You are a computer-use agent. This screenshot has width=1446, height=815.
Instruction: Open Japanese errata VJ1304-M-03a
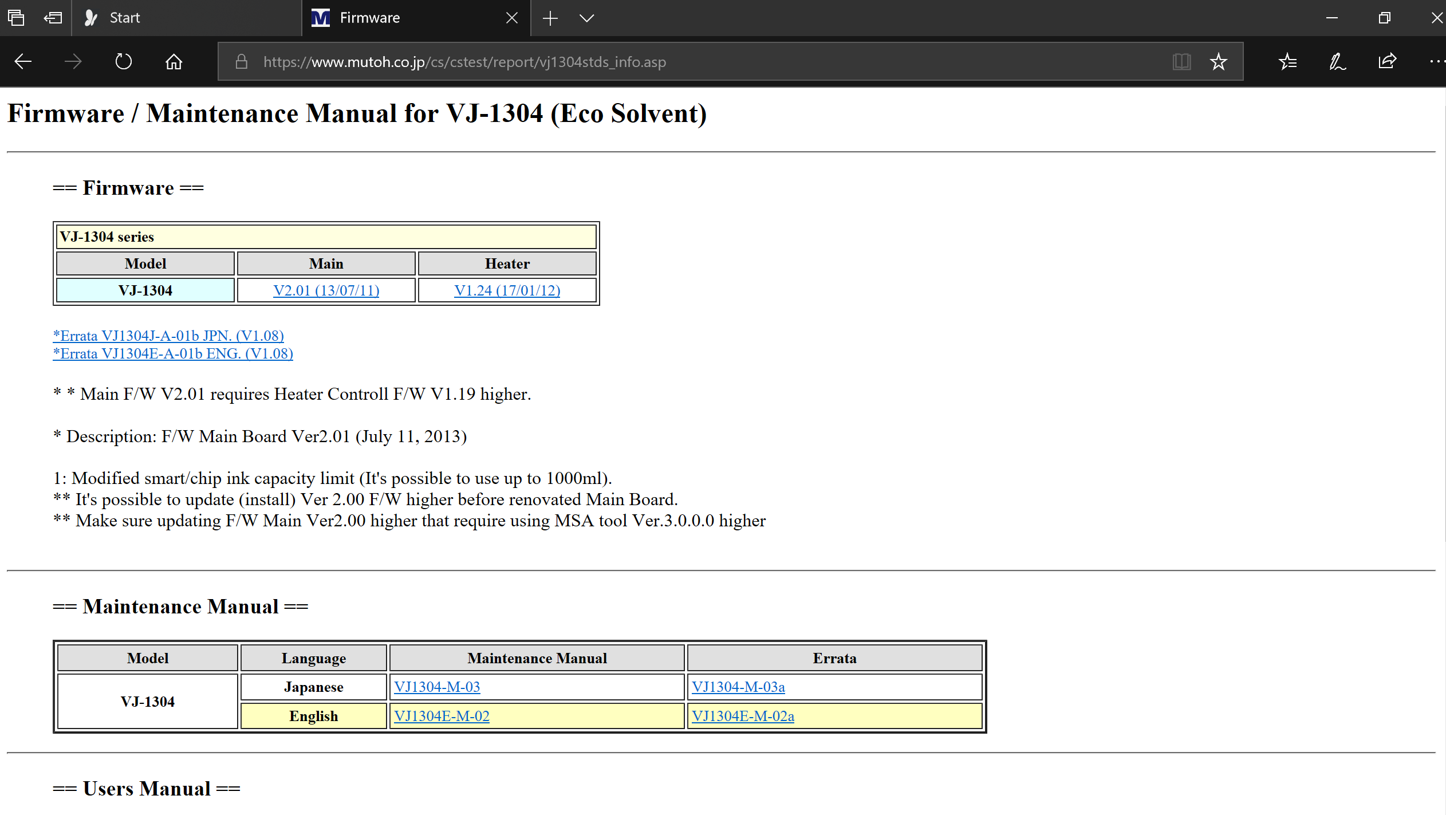(x=738, y=687)
